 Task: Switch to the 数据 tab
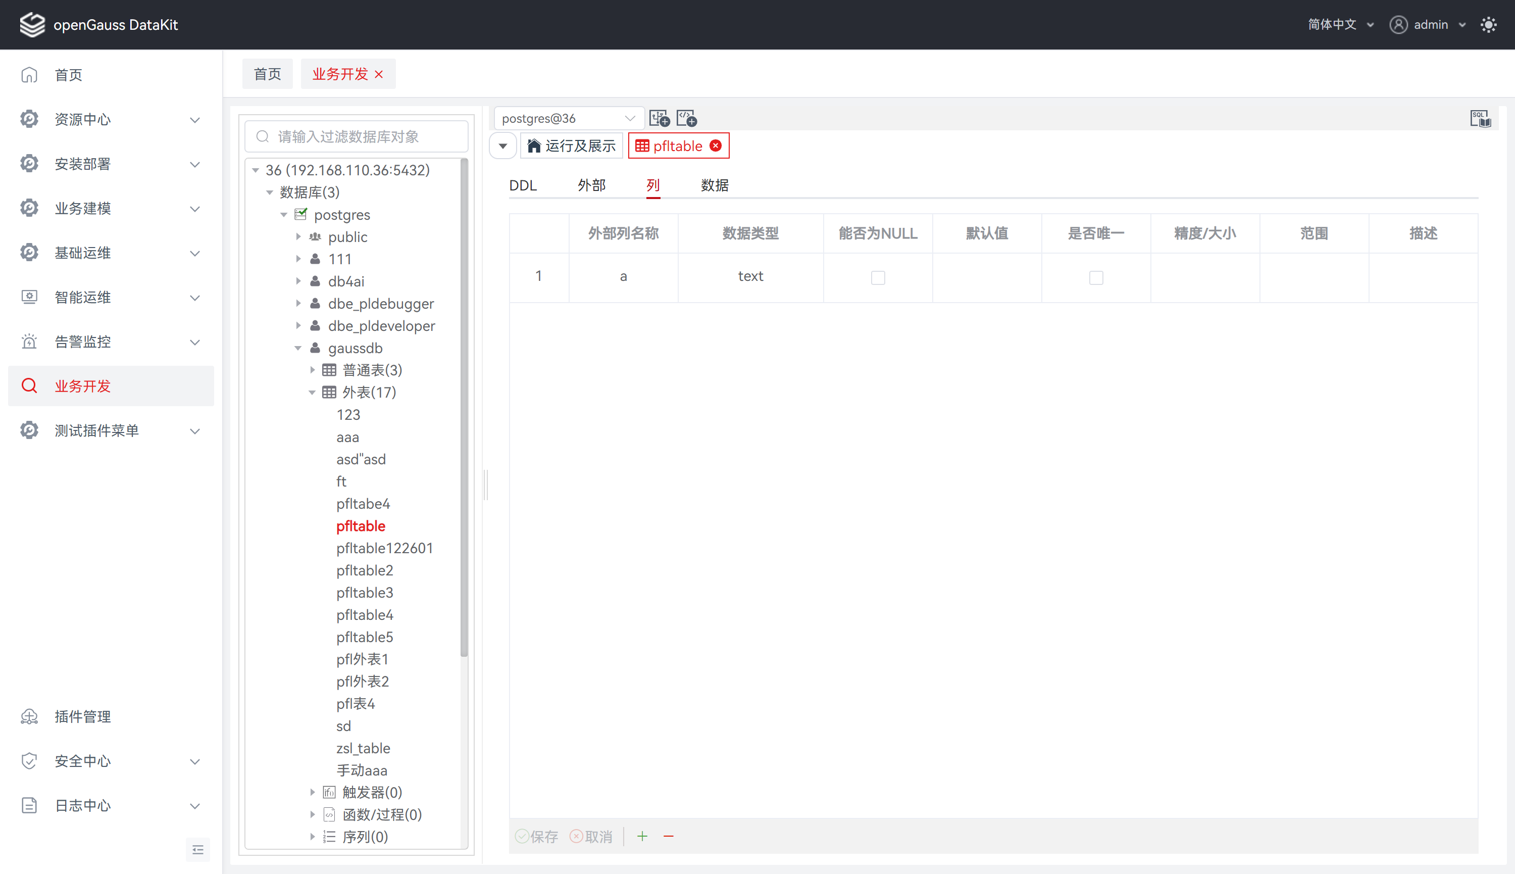[714, 185]
